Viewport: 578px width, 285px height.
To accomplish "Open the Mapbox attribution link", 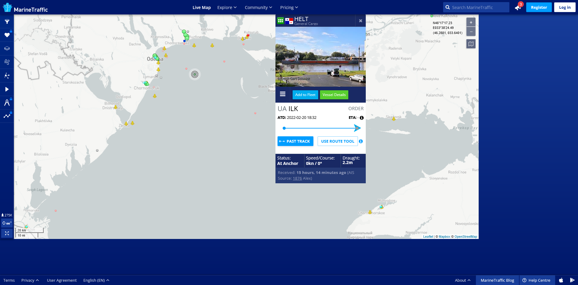I will click(445, 237).
